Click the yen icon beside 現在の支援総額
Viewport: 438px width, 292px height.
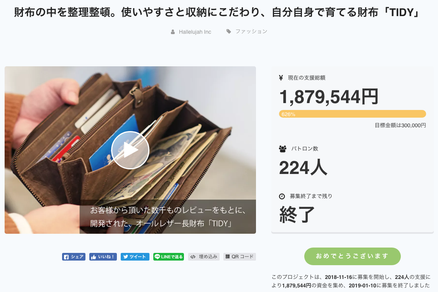pos(281,78)
